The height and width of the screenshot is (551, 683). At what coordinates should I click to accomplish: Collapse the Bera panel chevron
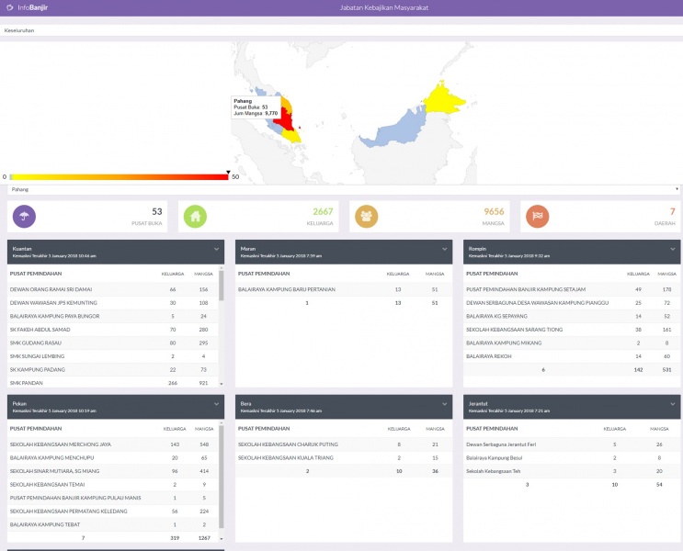coord(444,404)
